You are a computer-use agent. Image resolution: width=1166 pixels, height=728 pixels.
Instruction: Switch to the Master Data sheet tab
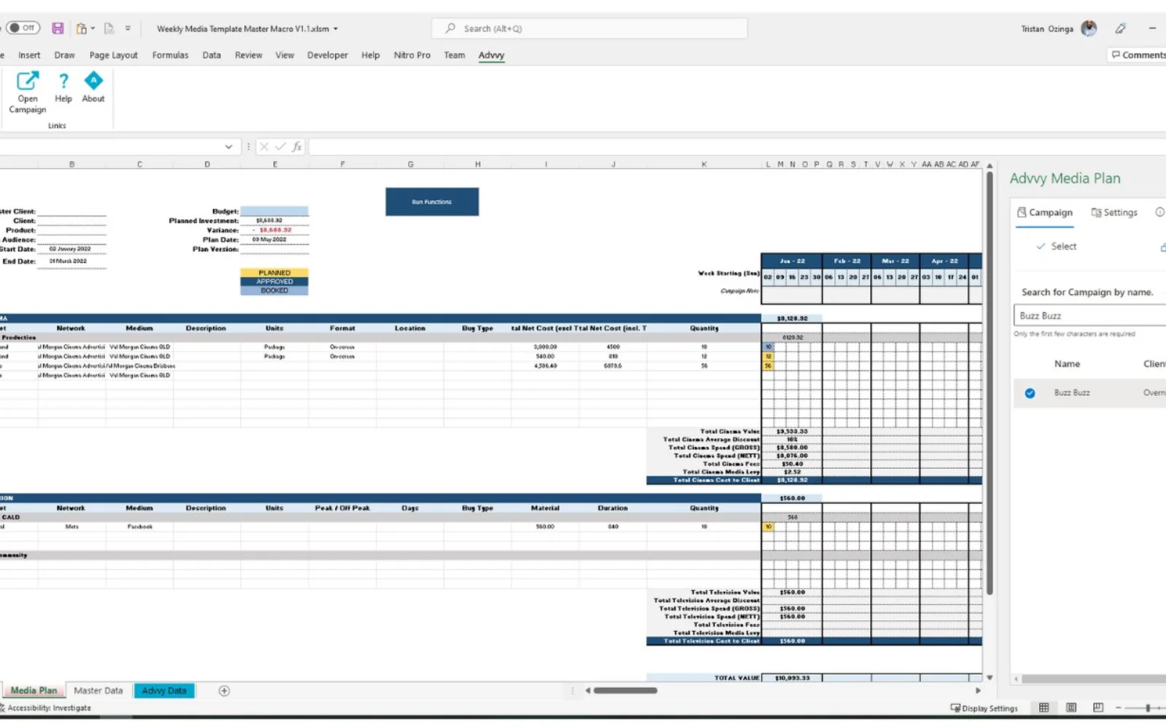click(x=98, y=691)
